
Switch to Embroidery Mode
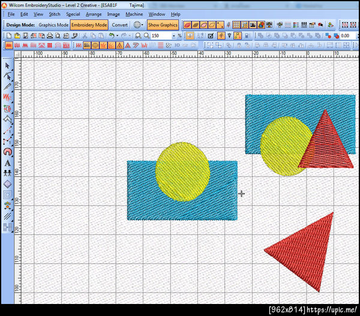[89, 25]
